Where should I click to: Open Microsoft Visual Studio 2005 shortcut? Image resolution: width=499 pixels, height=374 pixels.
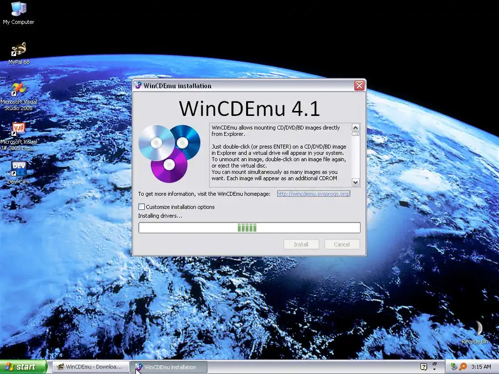point(19,96)
